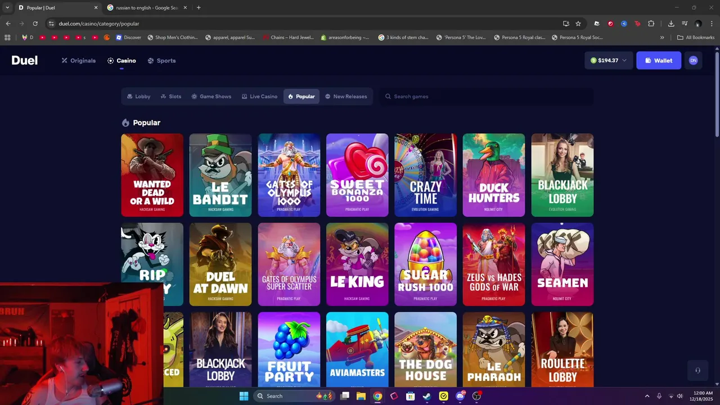Launch the Fruit Party game

point(289,349)
